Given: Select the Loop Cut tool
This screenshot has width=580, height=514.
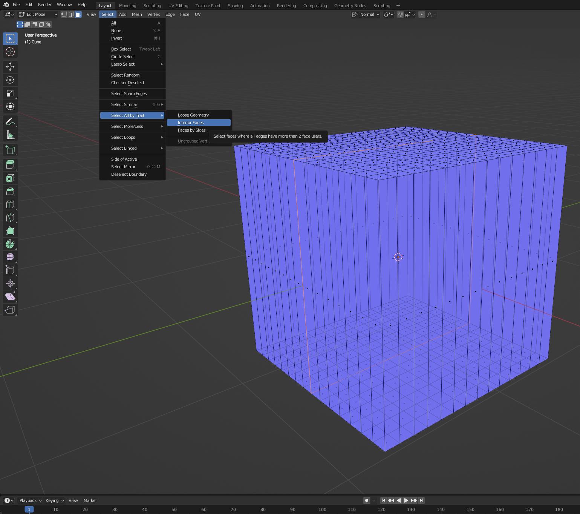Looking at the screenshot, I should pos(10,204).
